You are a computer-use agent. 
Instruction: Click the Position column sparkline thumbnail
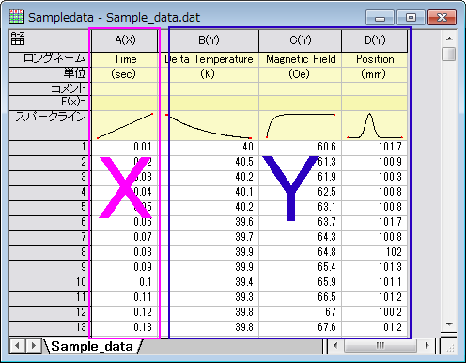coord(375,125)
